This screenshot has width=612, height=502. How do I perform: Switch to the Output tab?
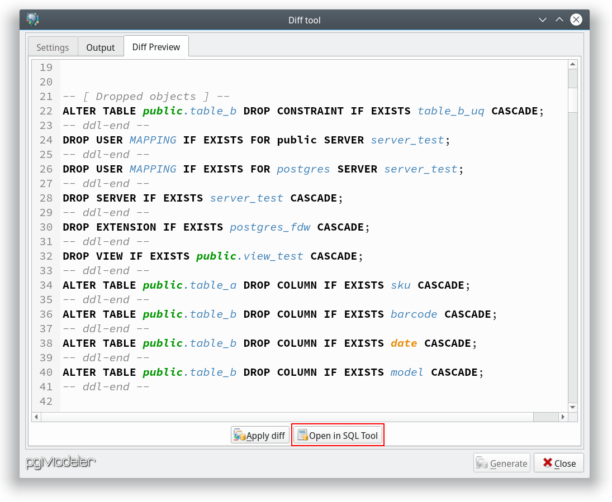(100, 47)
